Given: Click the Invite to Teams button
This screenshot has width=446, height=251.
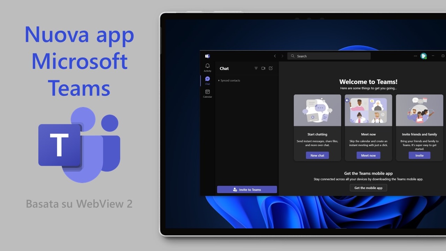Looking at the screenshot, I should 247,190.
